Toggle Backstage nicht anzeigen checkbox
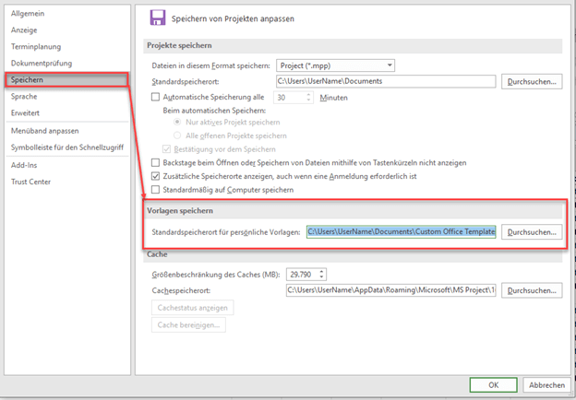The width and height of the screenshot is (576, 400). tap(155, 162)
